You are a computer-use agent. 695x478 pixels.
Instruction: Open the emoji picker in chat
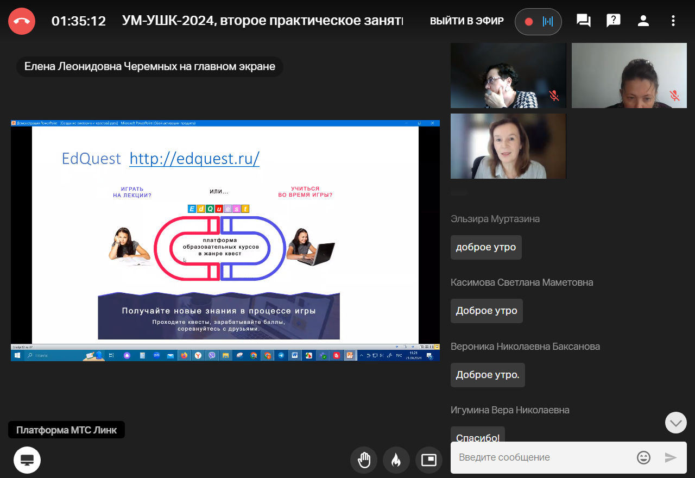point(643,457)
